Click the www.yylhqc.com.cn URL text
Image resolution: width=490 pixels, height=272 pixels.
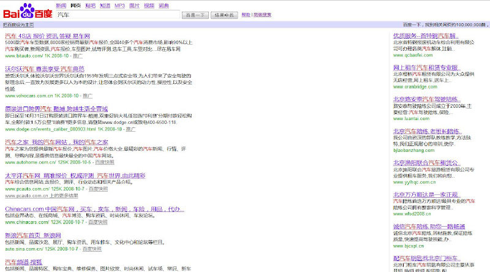pos(415,183)
